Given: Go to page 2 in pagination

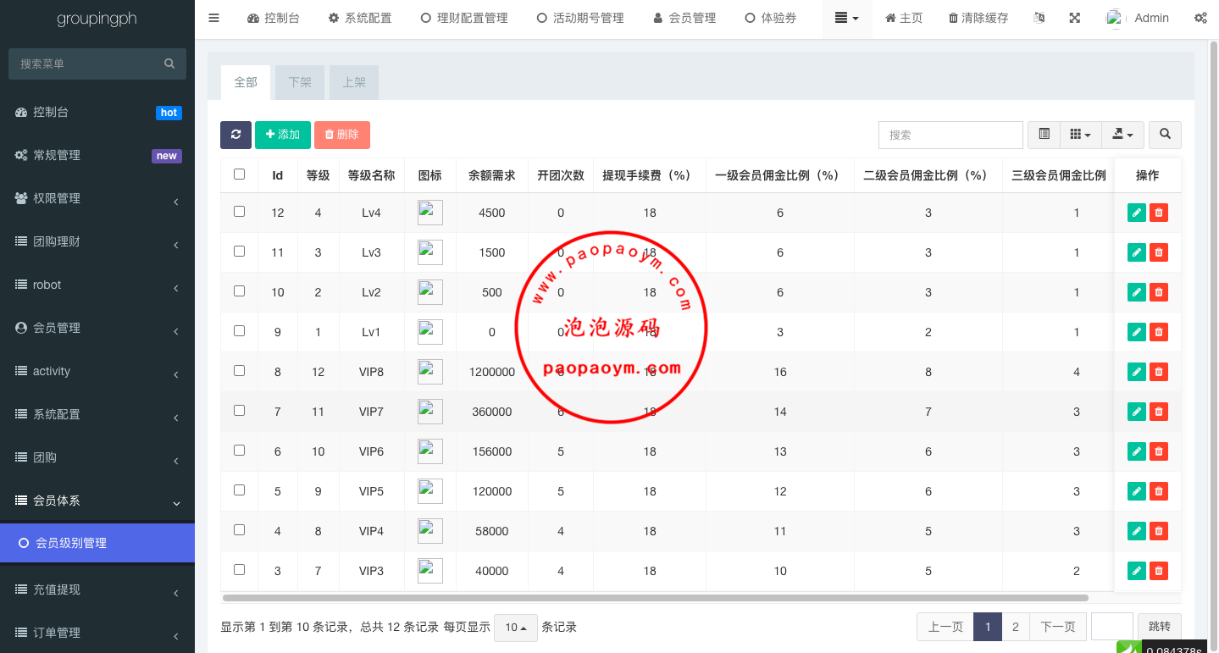Looking at the screenshot, I should click(x=1015, y=627).
